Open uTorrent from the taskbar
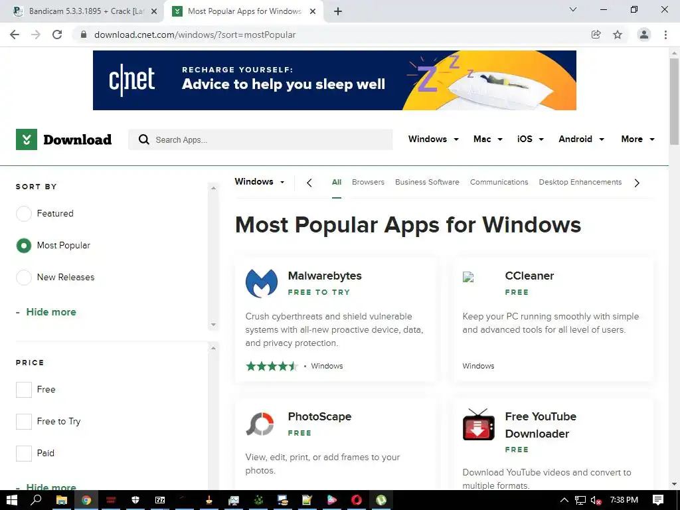 tap(381, 500)
